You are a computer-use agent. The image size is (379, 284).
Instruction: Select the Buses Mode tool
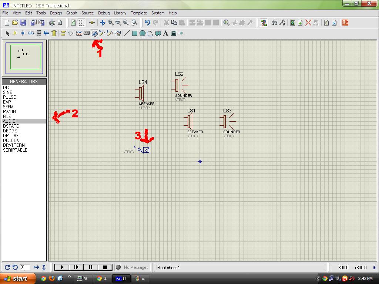pyautogui.click(x=46, y=33)
